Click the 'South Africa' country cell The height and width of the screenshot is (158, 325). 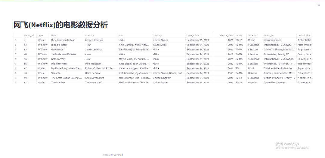[x=169, y=45]
